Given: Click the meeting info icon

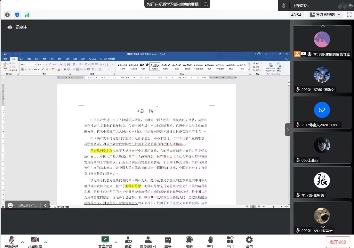Looking at the screenshot, I should coord(7,15).
